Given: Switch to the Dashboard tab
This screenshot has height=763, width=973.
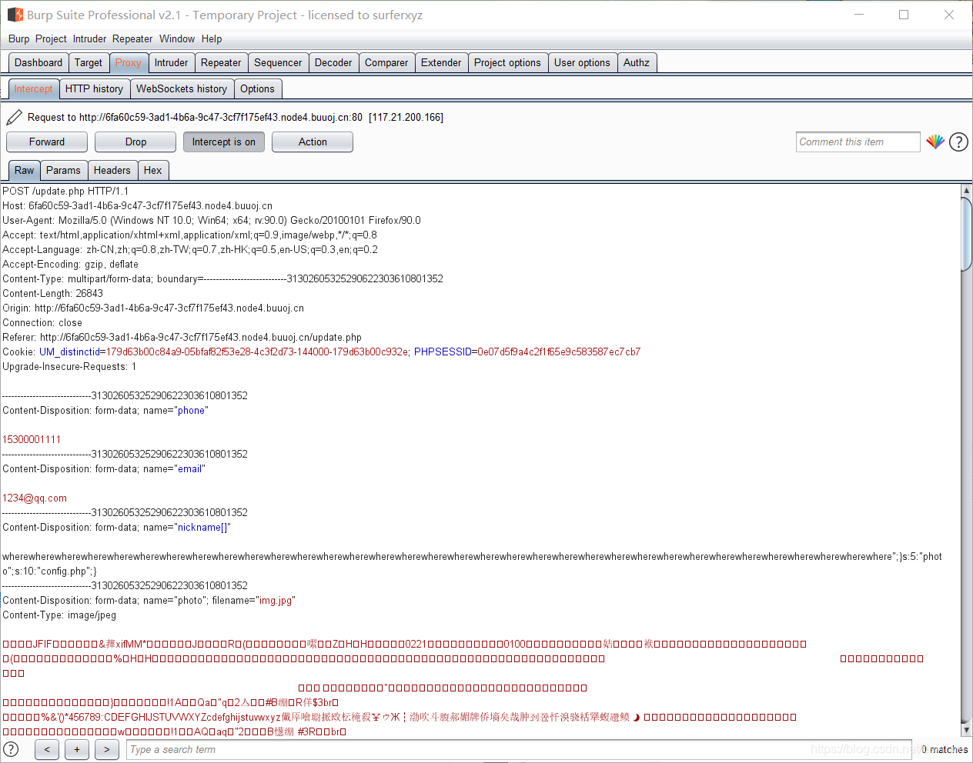Looking at the screenshot, I should (38, 62).
